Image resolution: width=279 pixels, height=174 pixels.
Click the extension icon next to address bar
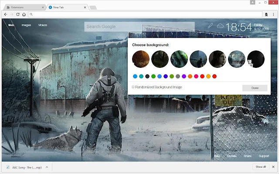point(266,14)
